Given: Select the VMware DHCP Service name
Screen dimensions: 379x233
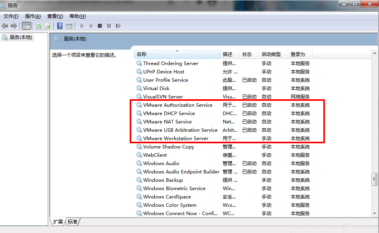Looking at the screenshot, I should pyautogui.click(x=169, y=114).
